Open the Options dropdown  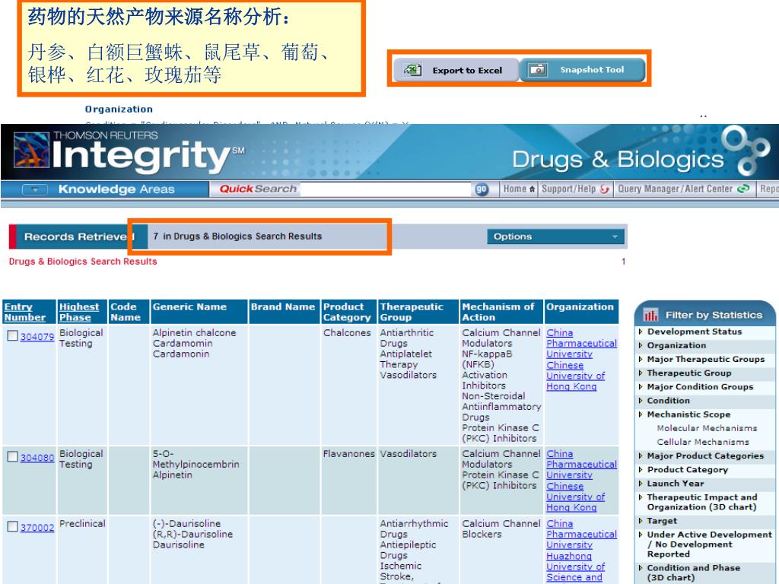(555, 237)
